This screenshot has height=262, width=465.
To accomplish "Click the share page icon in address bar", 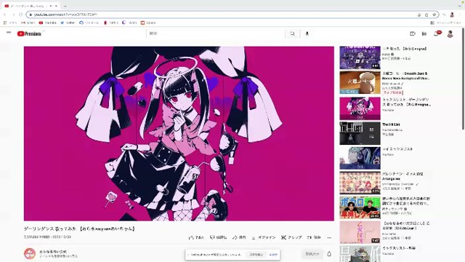I will pyautogui.click(x=426, y=15).
